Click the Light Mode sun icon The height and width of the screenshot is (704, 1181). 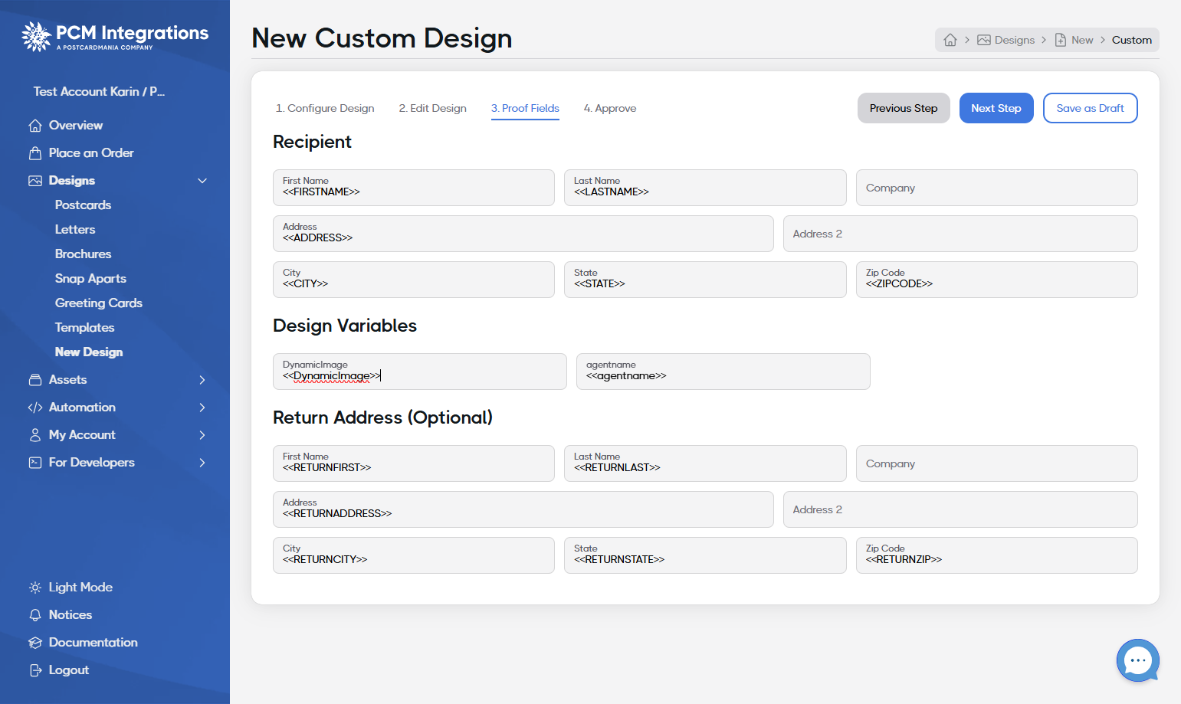[x=35, y=588]
